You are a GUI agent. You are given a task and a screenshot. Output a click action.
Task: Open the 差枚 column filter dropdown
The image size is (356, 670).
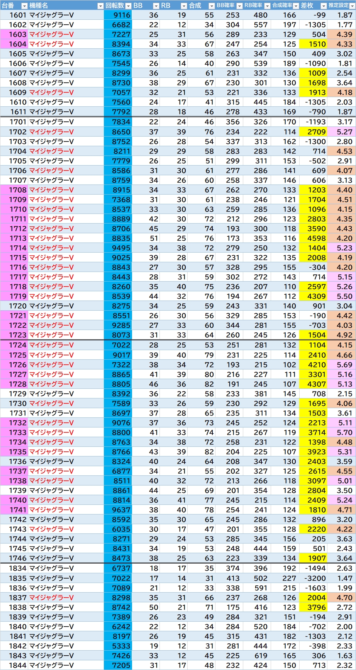click(x=324, y=6)
